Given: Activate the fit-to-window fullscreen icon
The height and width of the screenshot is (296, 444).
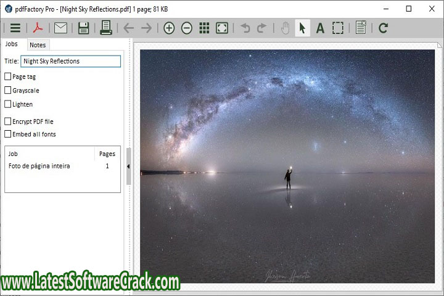Looking at the screenshot, I should 222,28.
